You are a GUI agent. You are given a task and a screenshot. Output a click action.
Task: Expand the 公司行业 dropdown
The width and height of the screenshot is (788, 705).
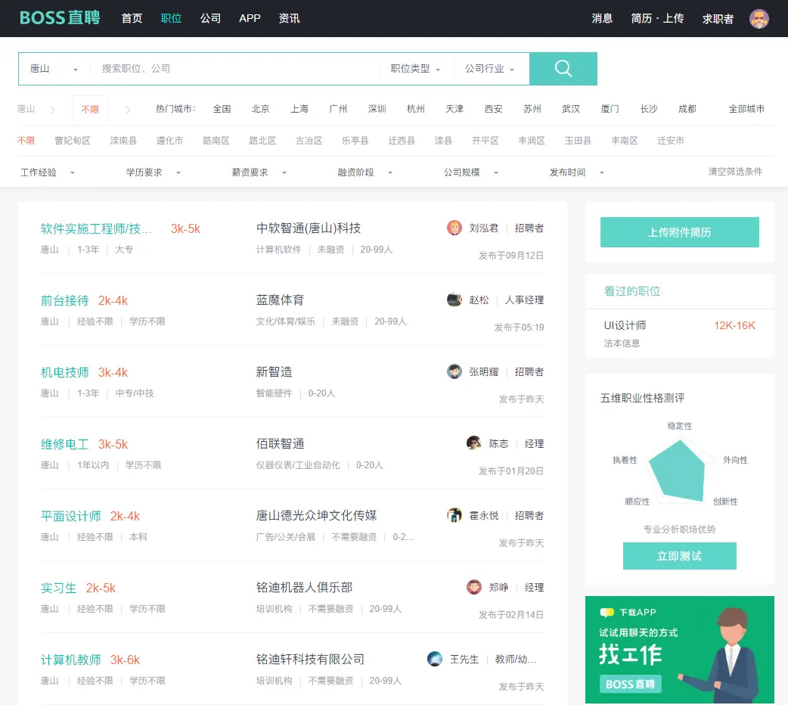pos(489,69)
